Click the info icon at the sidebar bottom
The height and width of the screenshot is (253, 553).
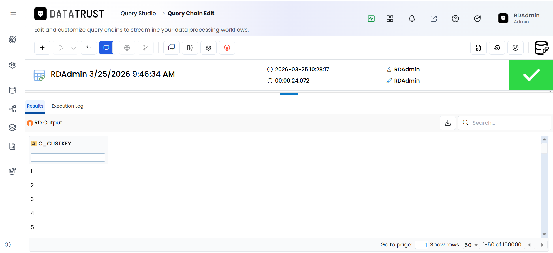pos(8,244)
